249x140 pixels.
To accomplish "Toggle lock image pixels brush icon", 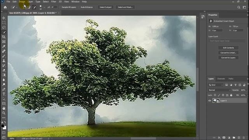I will click(219, 95).
